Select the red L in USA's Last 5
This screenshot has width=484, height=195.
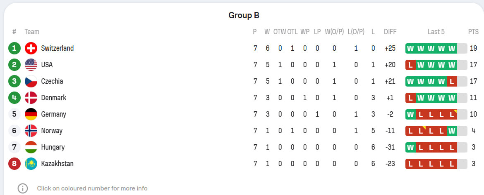pyautogui.click(x=410, y=65)
